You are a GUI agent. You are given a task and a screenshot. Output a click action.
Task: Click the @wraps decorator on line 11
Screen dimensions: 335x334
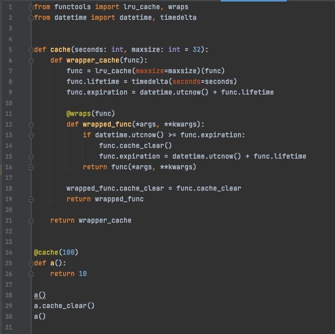(x=79, y=114)
